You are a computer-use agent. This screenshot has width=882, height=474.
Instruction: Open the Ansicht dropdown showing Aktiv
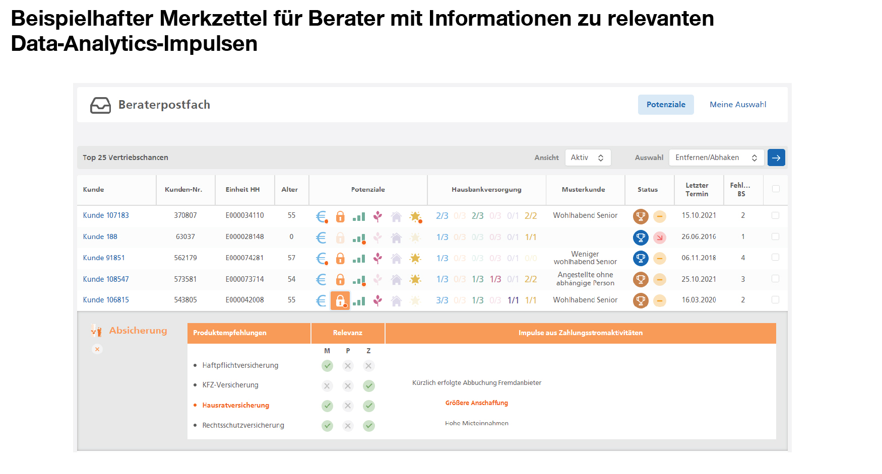pos(588,157)
